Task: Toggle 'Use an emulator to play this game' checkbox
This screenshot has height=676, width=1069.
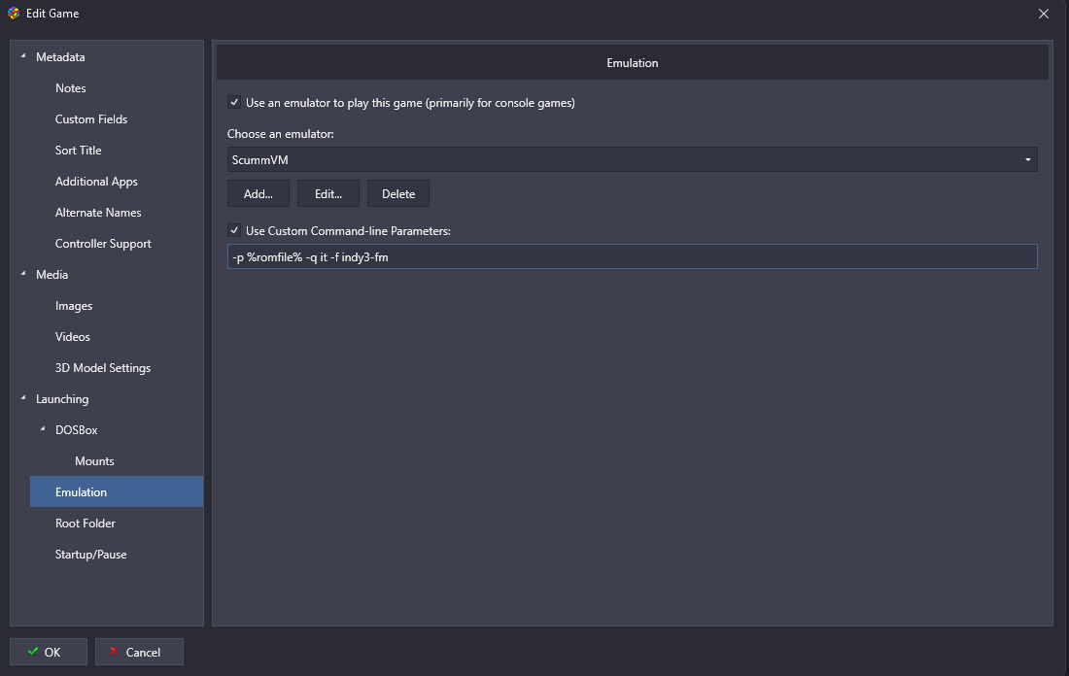Action: tap(234, 102)
